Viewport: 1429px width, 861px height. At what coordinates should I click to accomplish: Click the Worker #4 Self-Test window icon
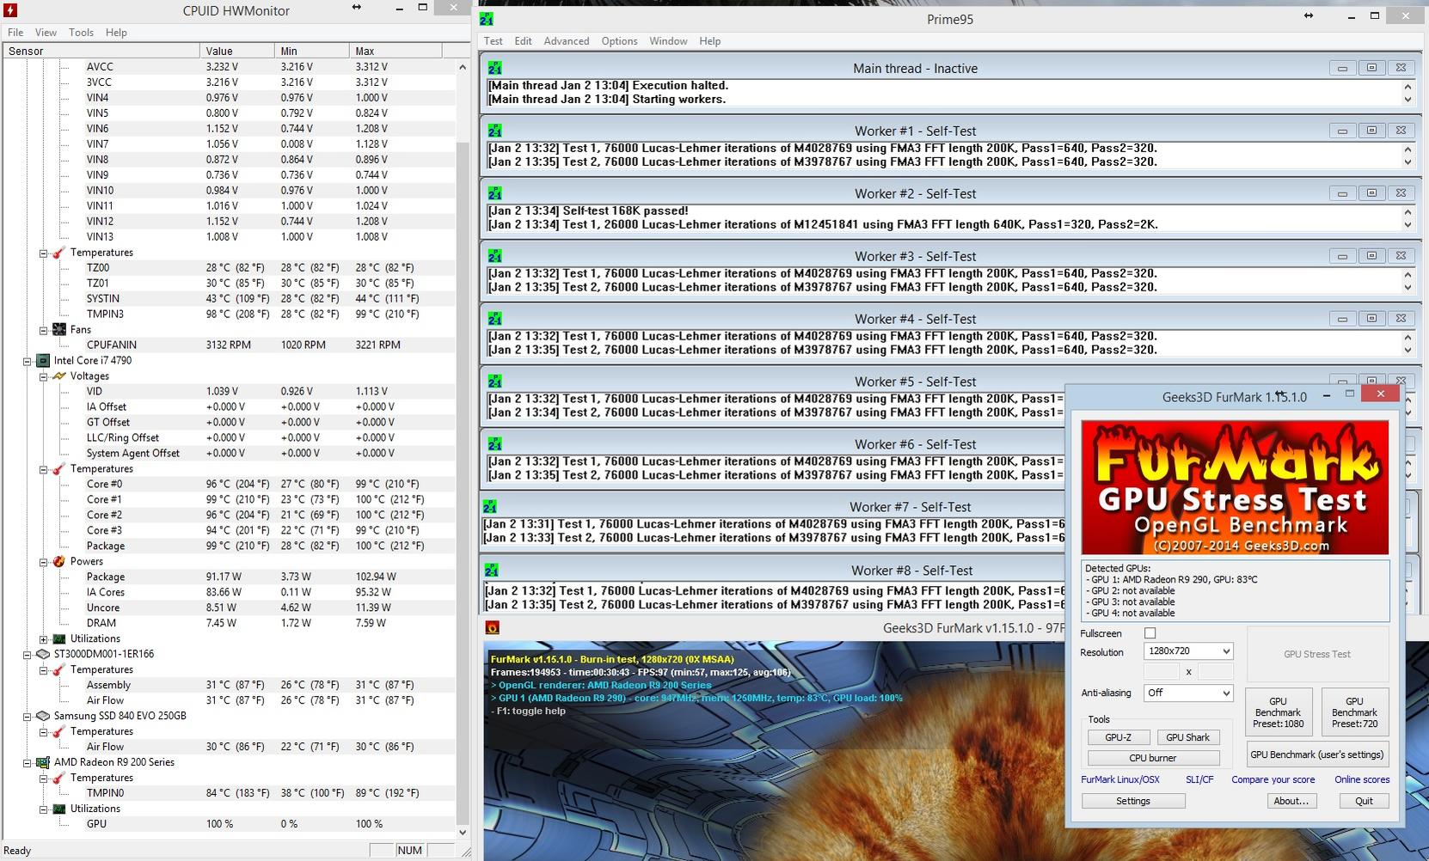tap(494, 319)
